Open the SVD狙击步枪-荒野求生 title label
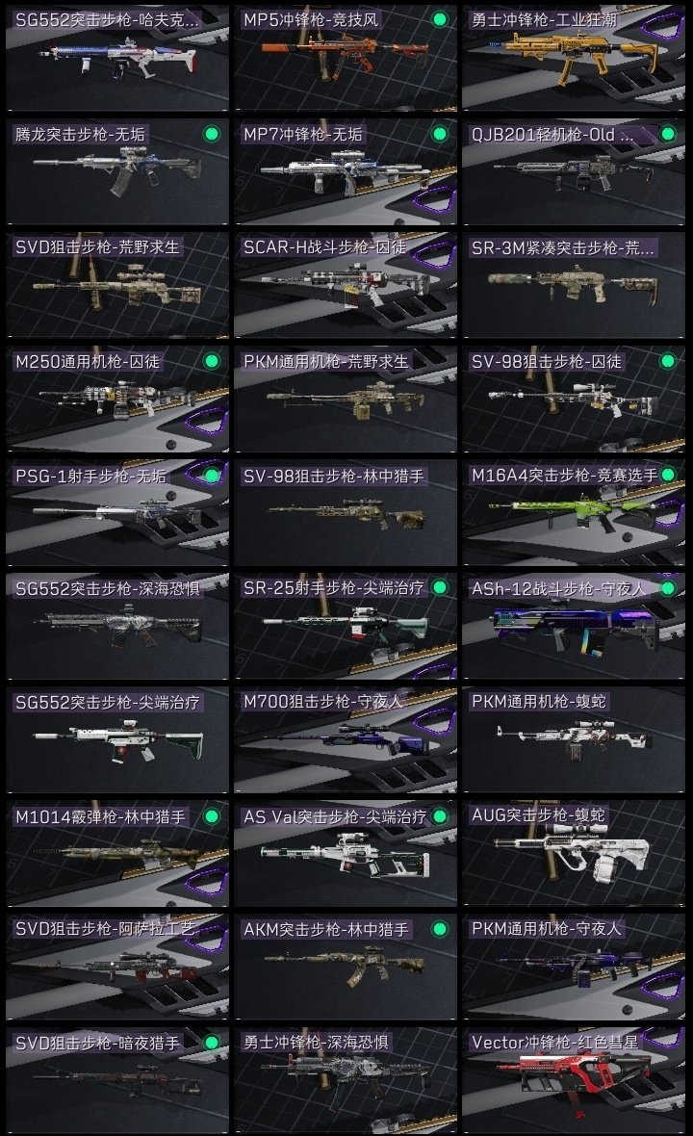The width and height of the screenshot is (693, 1136). [x=97, y=247]
